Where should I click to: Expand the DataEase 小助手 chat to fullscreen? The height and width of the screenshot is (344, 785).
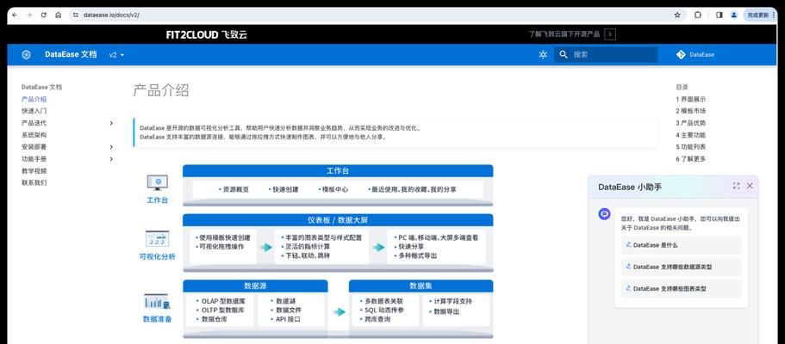tap(736, 186)
